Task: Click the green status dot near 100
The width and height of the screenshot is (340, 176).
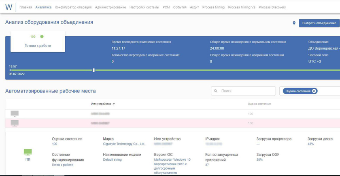Action: [x=42, y=37]
